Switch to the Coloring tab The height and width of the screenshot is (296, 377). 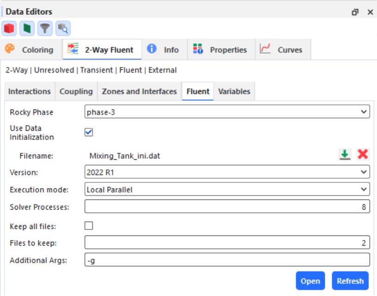point(31,49)
